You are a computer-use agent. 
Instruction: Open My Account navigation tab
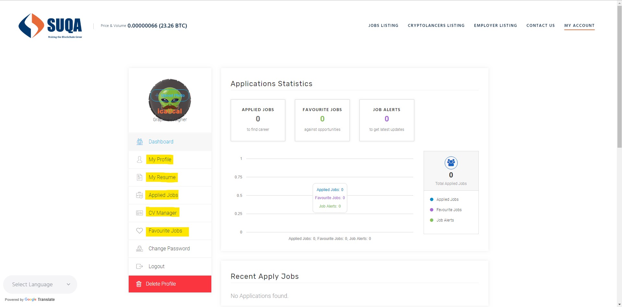pyautogui.click(x=579, y=25)
